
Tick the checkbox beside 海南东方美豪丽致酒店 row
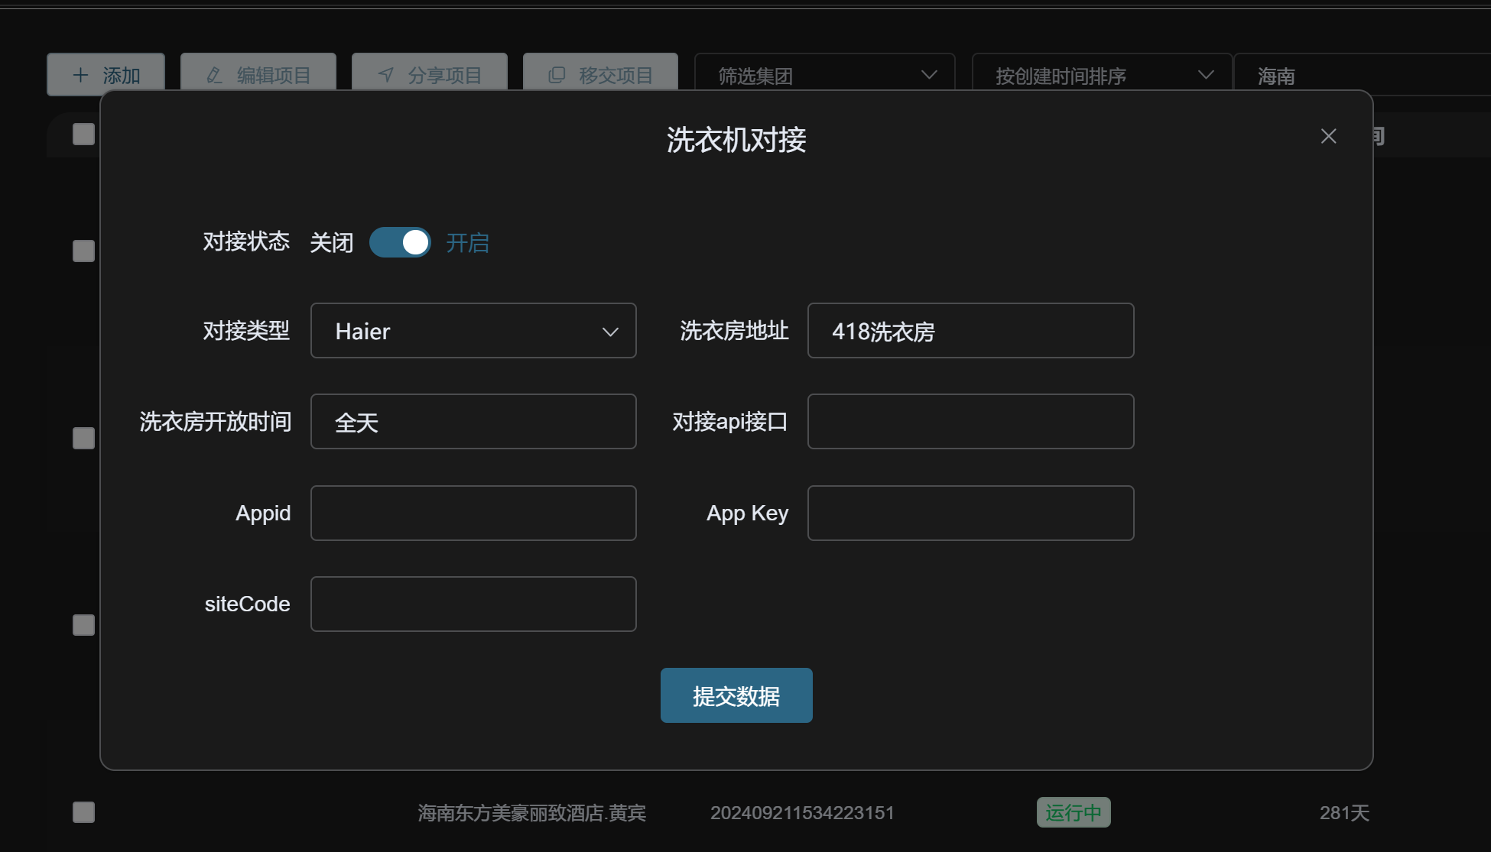click(x=83, y=812)
